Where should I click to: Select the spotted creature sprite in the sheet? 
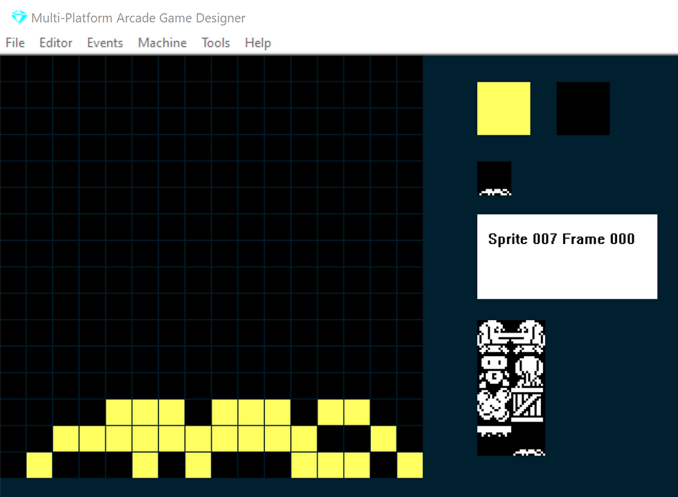494,404
